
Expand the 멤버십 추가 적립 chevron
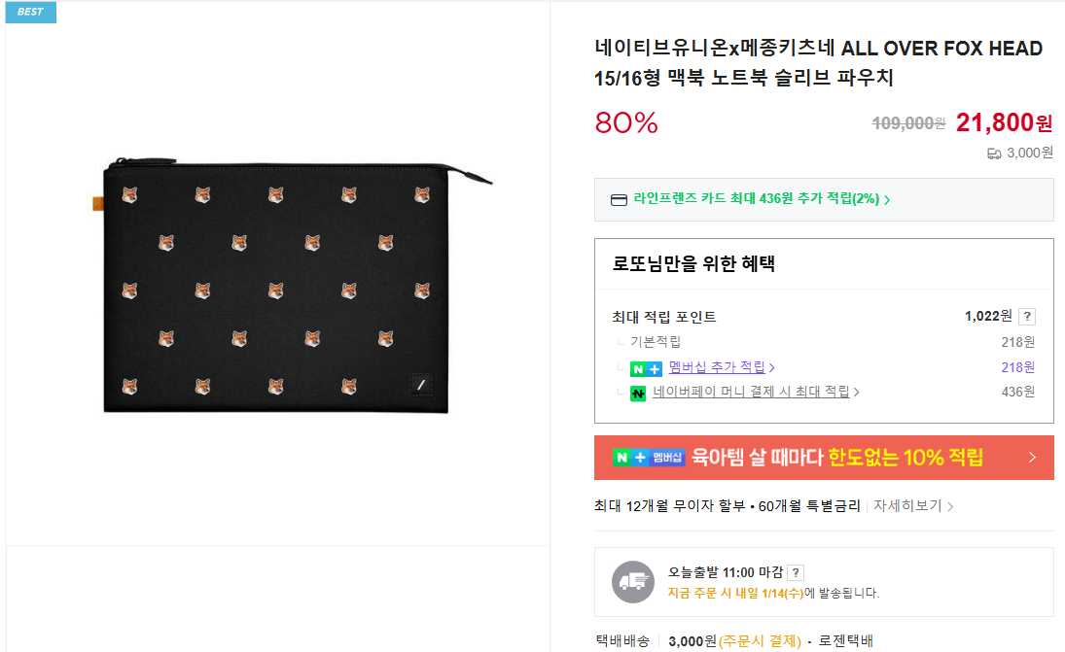[773, 367]
